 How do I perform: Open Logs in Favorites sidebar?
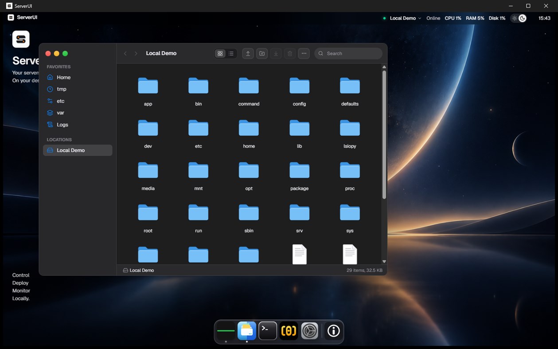(78, 125)
